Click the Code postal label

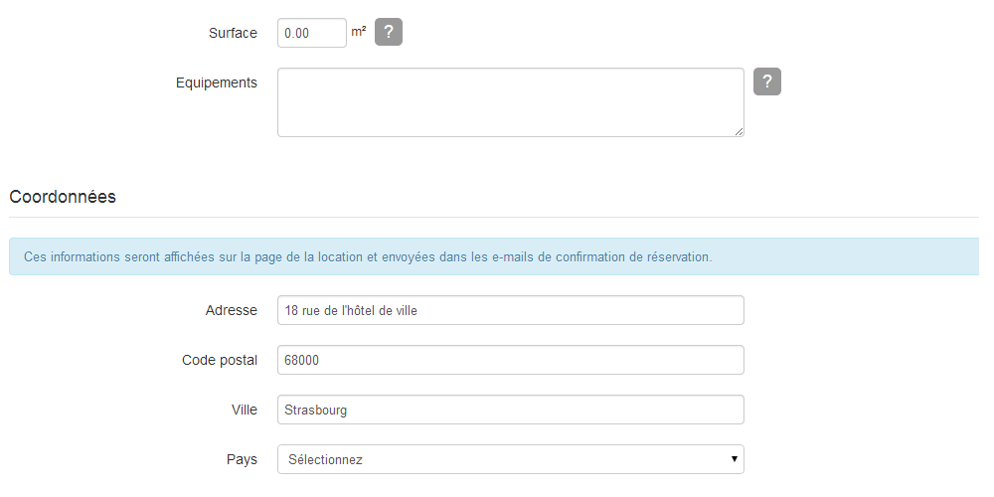220,360
